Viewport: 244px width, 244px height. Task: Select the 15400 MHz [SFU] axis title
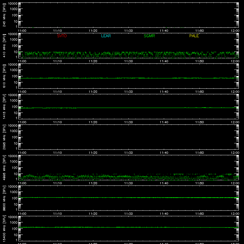(x=4, y=228)
